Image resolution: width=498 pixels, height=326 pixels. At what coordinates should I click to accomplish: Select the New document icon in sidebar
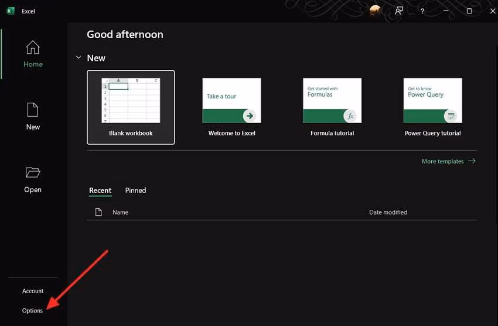point(33,110)
